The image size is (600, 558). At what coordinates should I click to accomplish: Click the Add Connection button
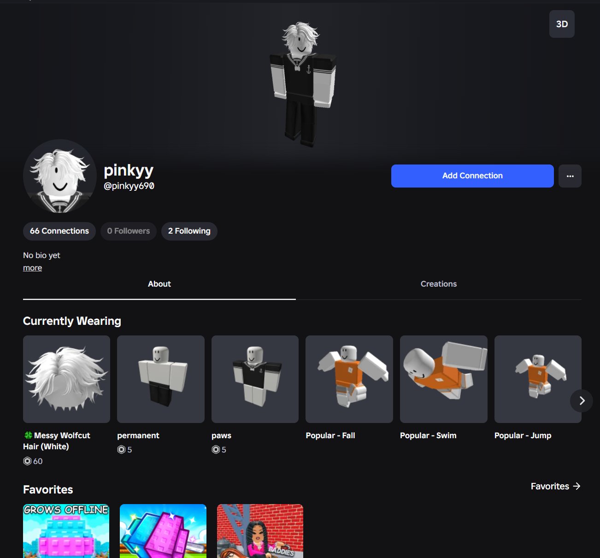(472, 176)
